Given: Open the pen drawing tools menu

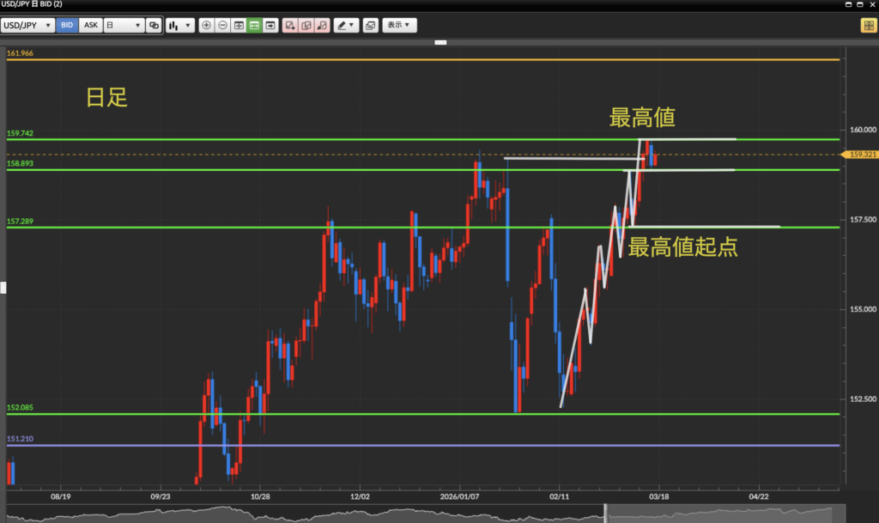Looking at the screenshot, I should [x=346, y=26].
